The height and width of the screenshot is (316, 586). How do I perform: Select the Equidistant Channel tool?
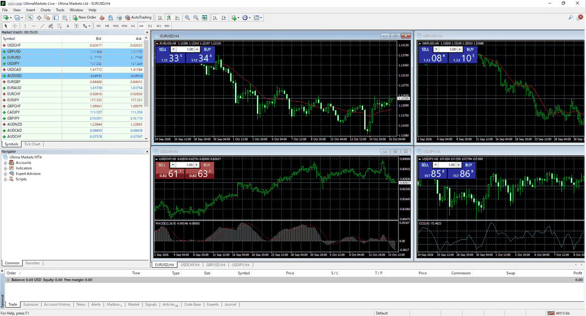click(50, 26)
